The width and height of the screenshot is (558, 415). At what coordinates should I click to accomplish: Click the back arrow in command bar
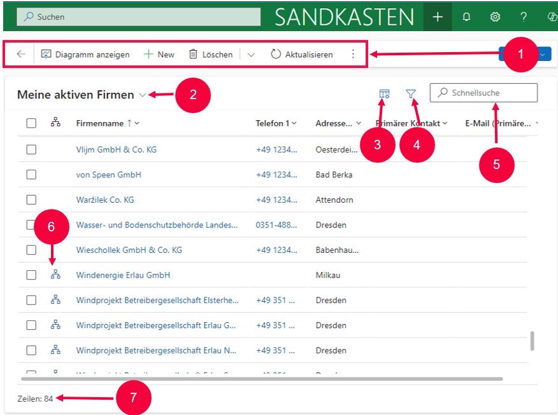pyautogui.click(x=21, y=55)
